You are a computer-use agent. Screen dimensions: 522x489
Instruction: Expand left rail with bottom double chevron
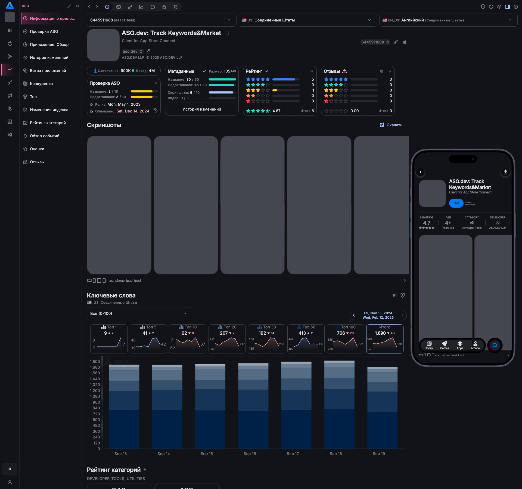point(10,469)
